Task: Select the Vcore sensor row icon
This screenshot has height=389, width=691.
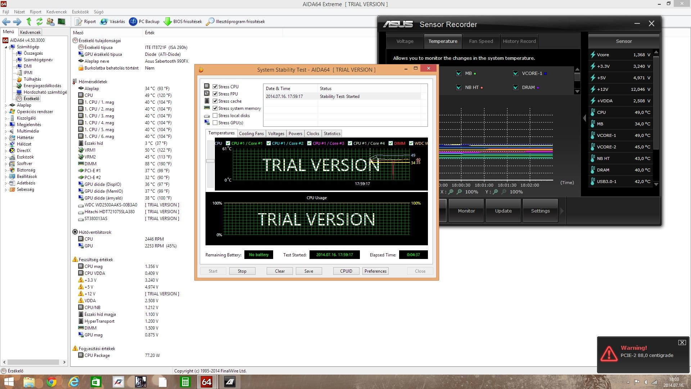Action: pyautogui.click(x=593, y=55)
